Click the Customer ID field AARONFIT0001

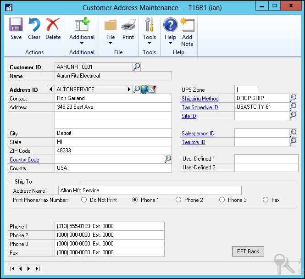point(94,67)
